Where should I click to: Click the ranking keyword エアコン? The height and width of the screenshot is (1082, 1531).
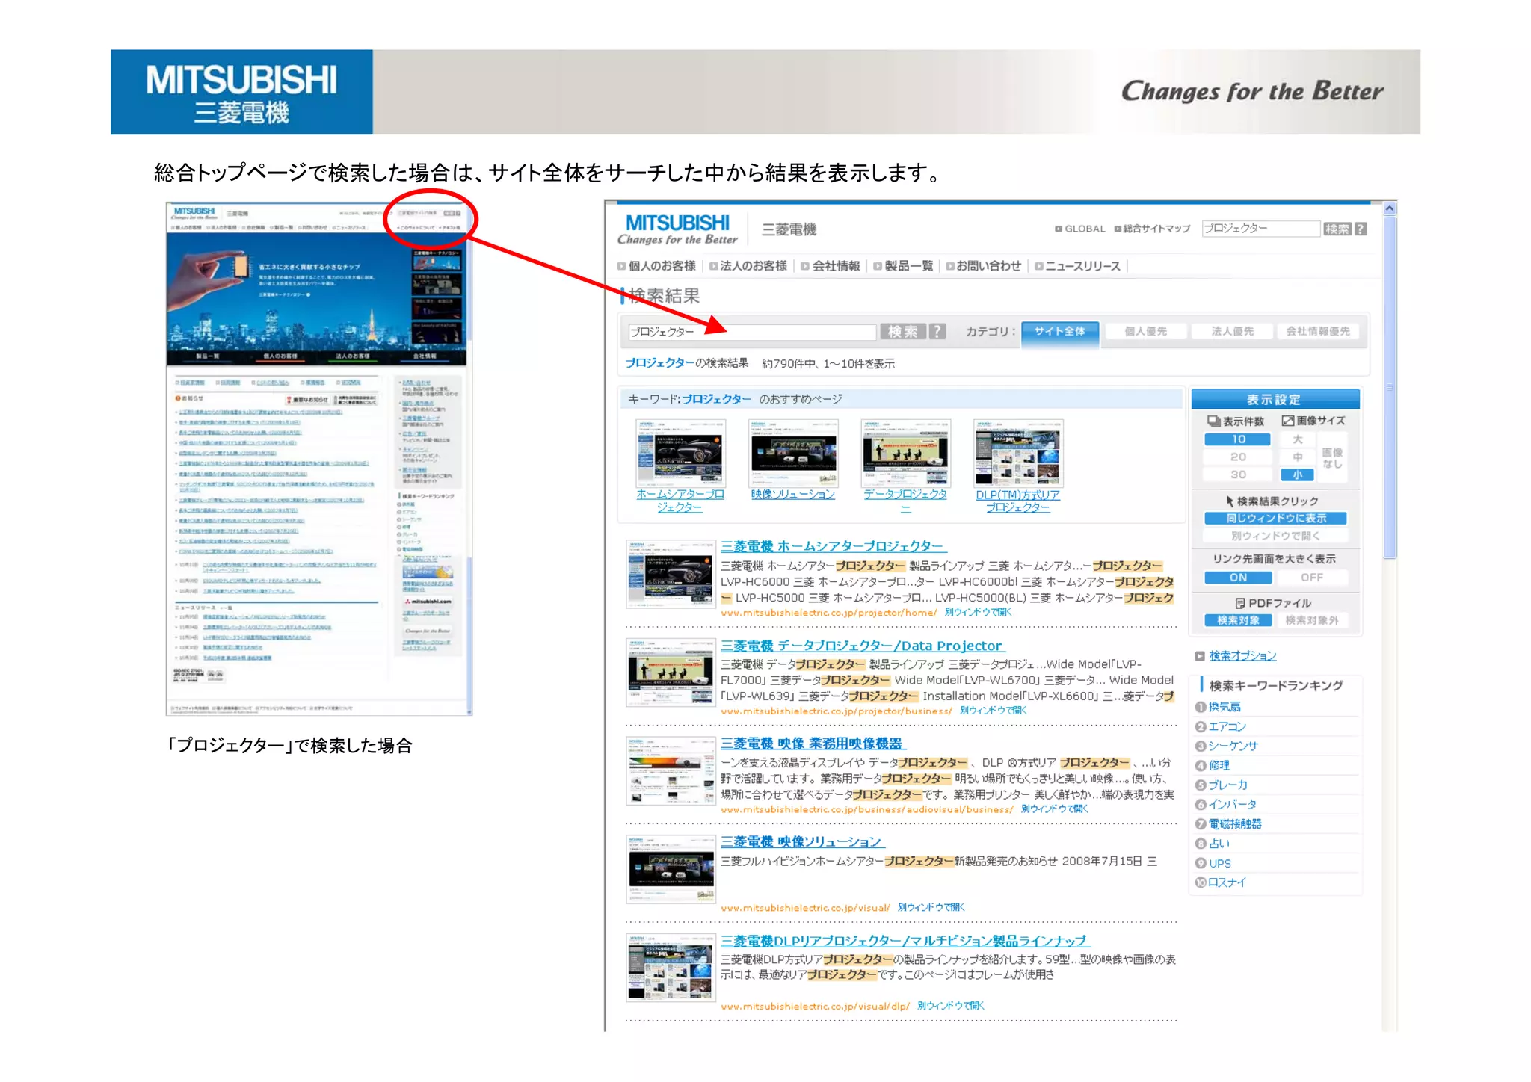click(1227, 726)
